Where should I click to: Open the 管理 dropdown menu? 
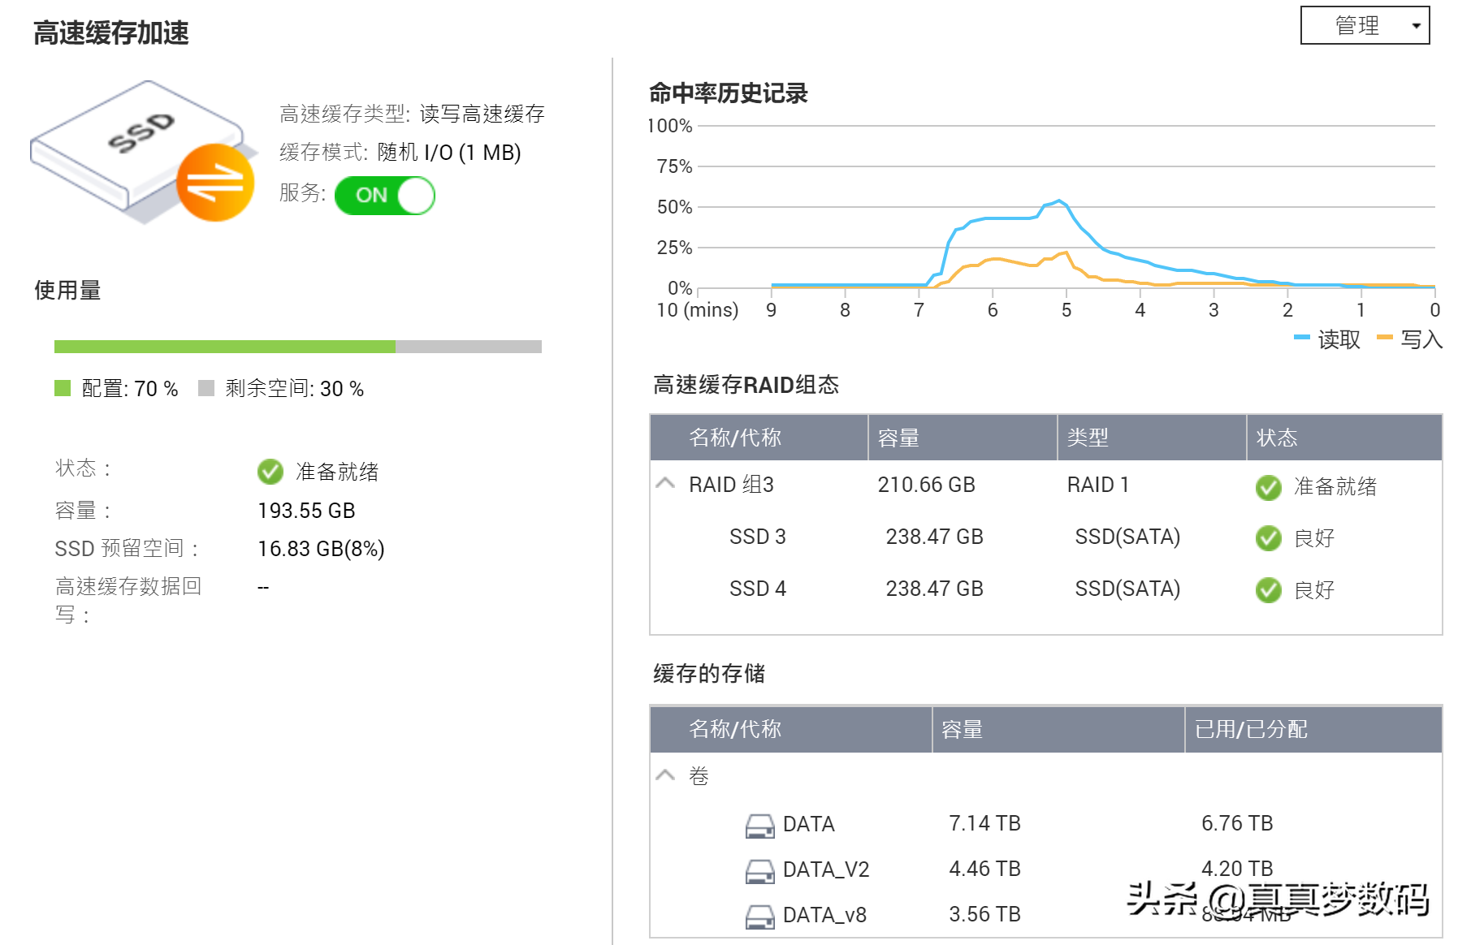[1365, 25]
